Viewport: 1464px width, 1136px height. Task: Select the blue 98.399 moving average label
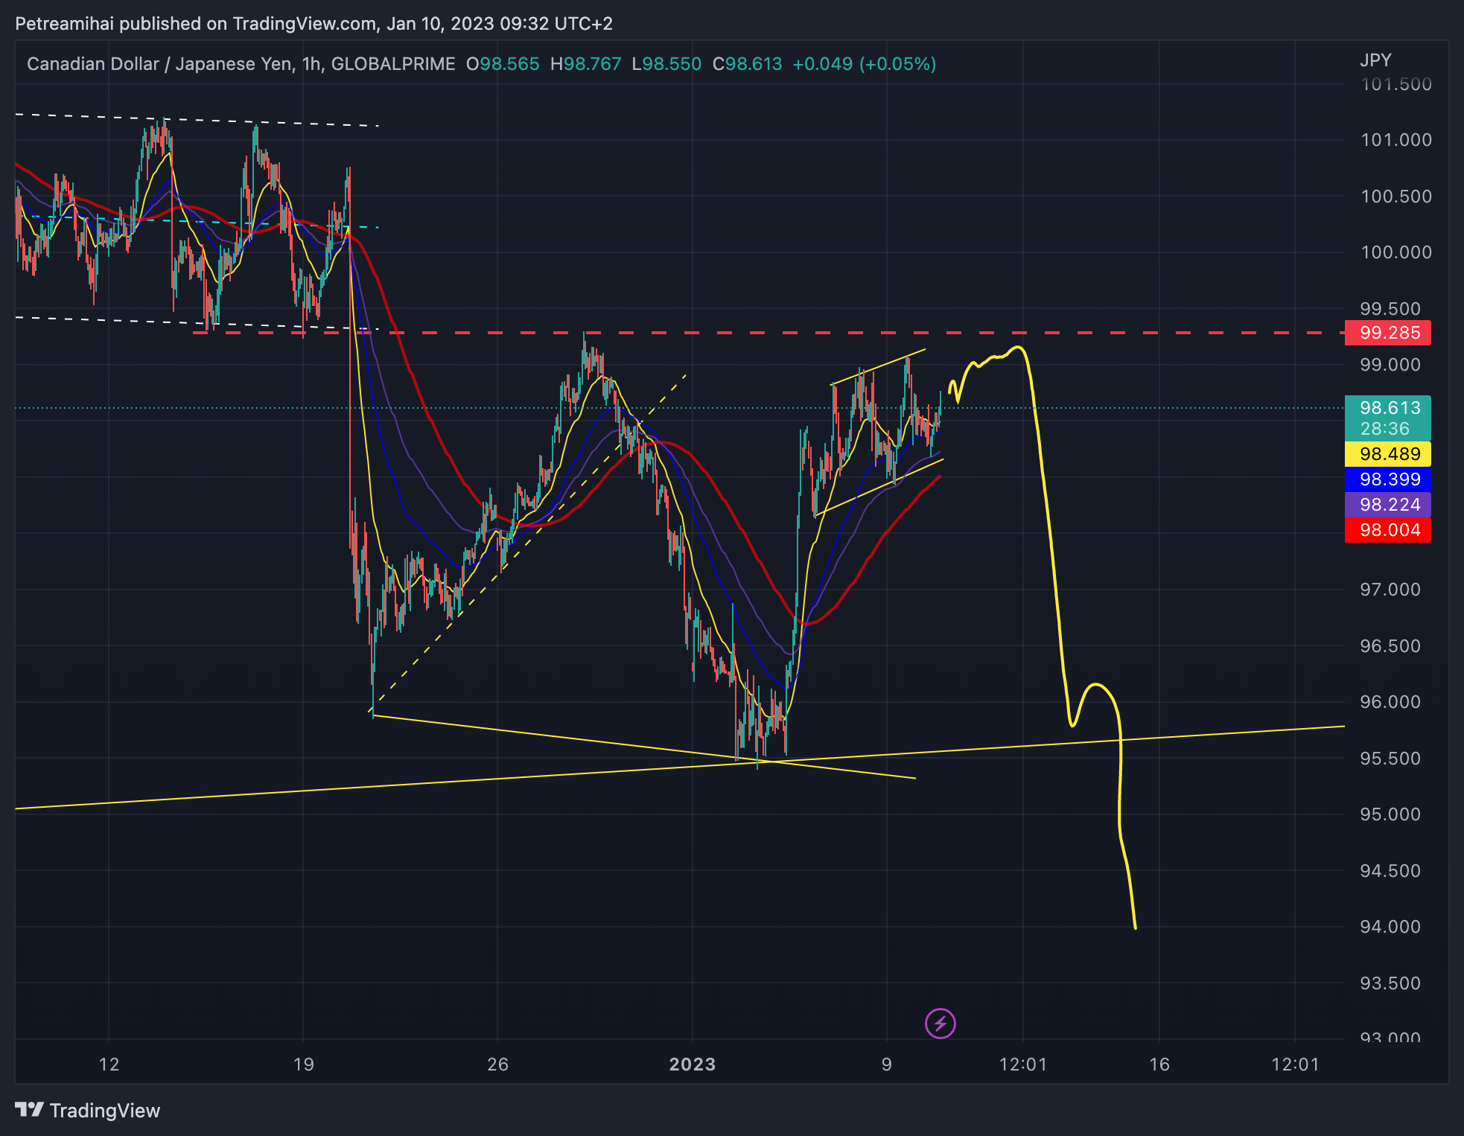1388,479
